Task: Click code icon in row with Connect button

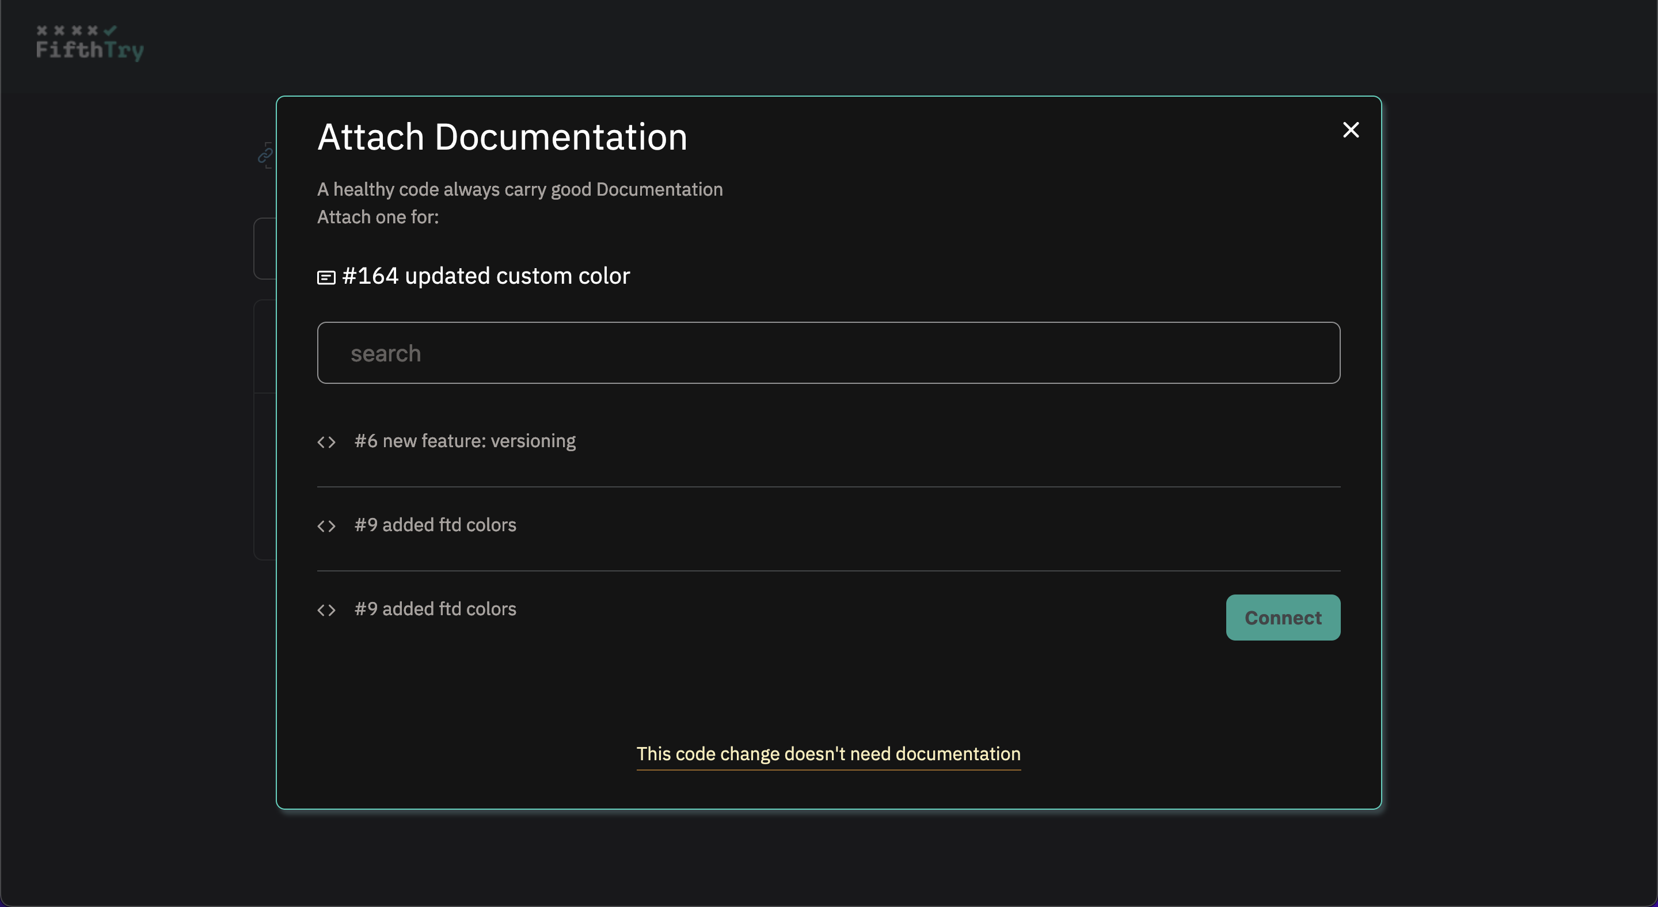Action: click(326, 610)
